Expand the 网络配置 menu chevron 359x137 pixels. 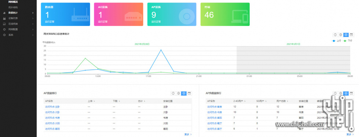pyautogui.click(x=33, y=29)
